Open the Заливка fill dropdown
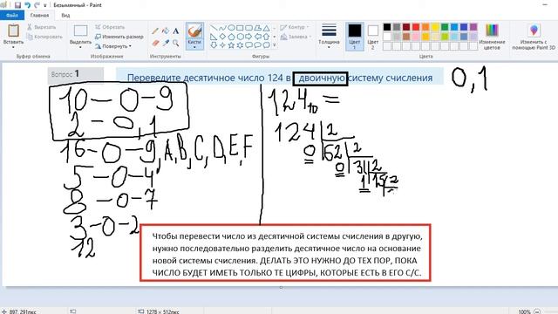This screenshot has height=314, width=558. (296, 37)
